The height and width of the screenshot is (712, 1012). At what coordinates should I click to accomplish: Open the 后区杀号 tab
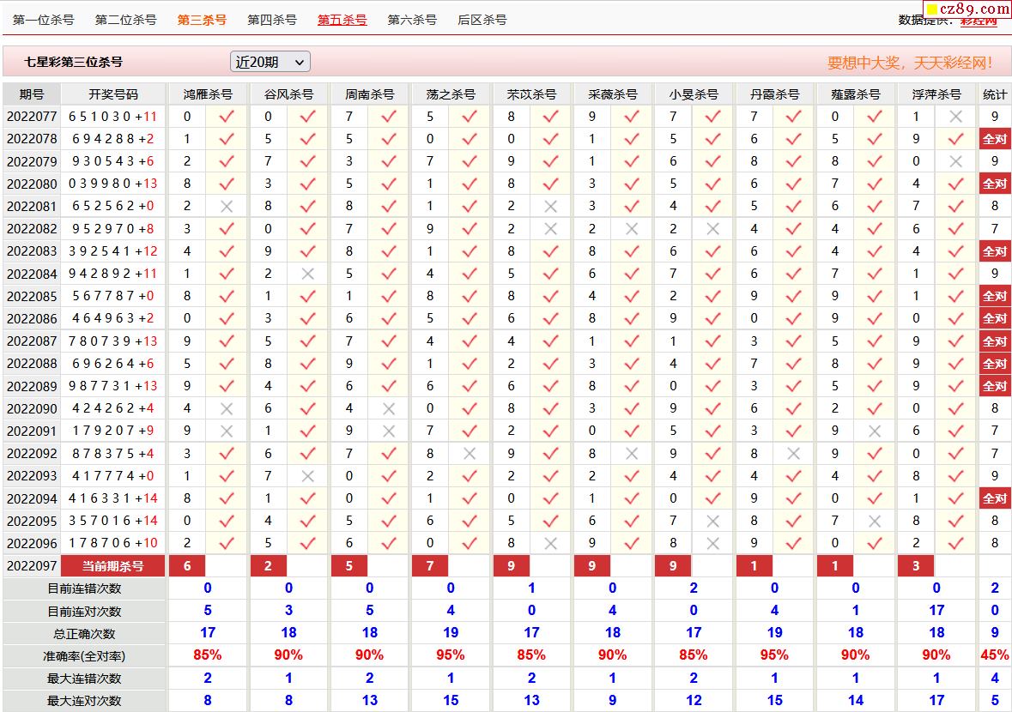coord(482,20)
